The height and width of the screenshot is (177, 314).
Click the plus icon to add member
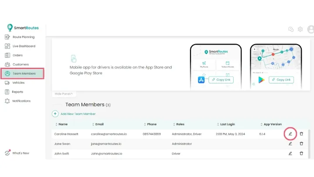[x=55, y=114]
